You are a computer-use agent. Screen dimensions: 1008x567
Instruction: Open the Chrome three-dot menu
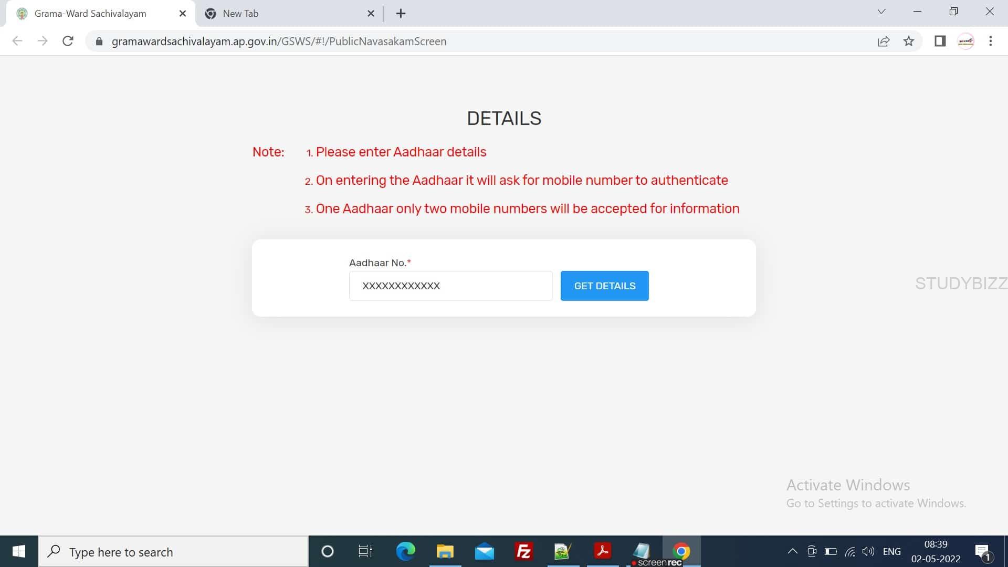(991, 41)
